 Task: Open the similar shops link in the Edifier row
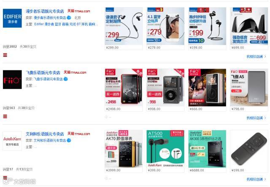pos(256,56)
